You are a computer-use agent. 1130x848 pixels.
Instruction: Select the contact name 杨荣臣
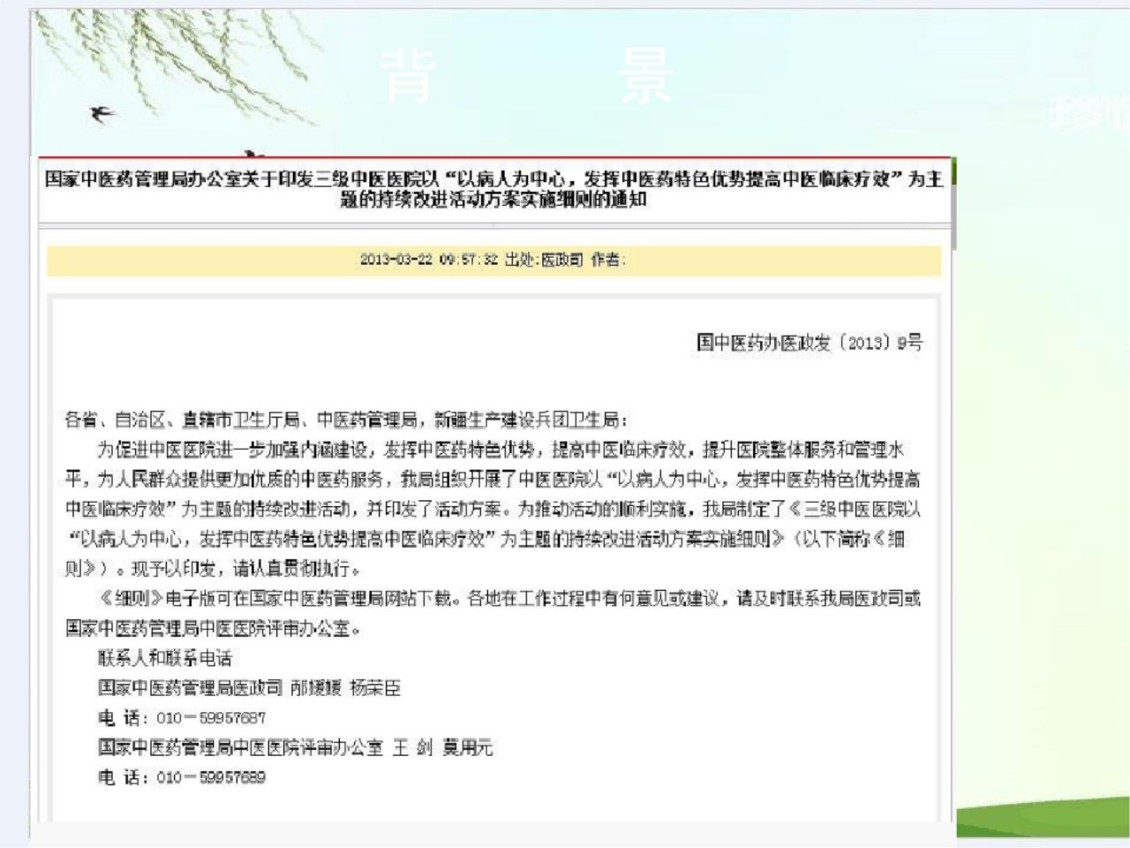pos(376,688)
